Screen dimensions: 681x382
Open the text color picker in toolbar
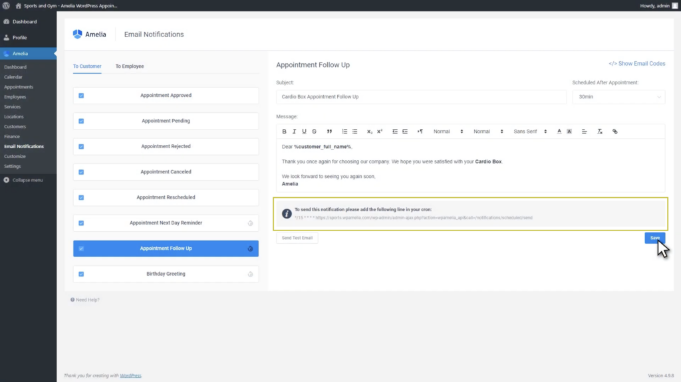[x=559, y=132]
